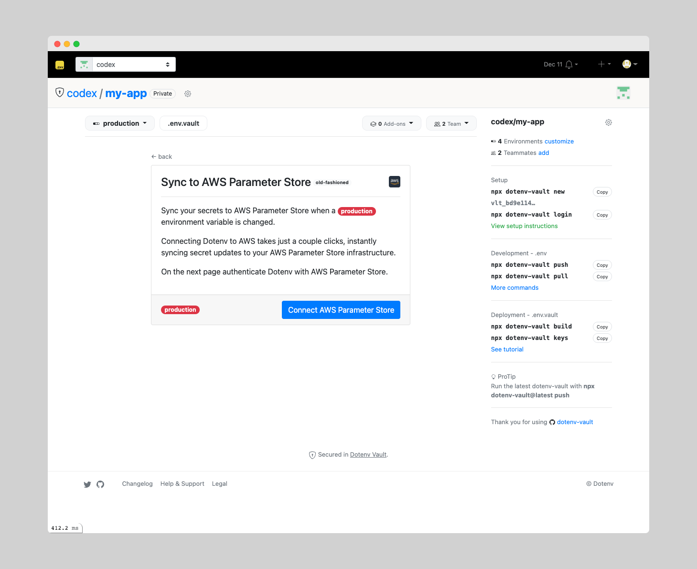This screenshot has height=569, width=697.
Task: Open project settings gear next to Private
Action: pos(188,94)
